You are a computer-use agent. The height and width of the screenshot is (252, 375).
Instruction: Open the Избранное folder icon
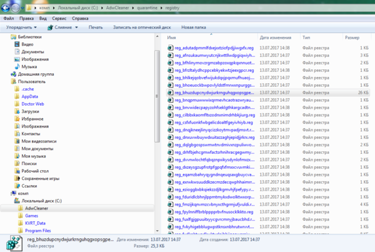17,119
